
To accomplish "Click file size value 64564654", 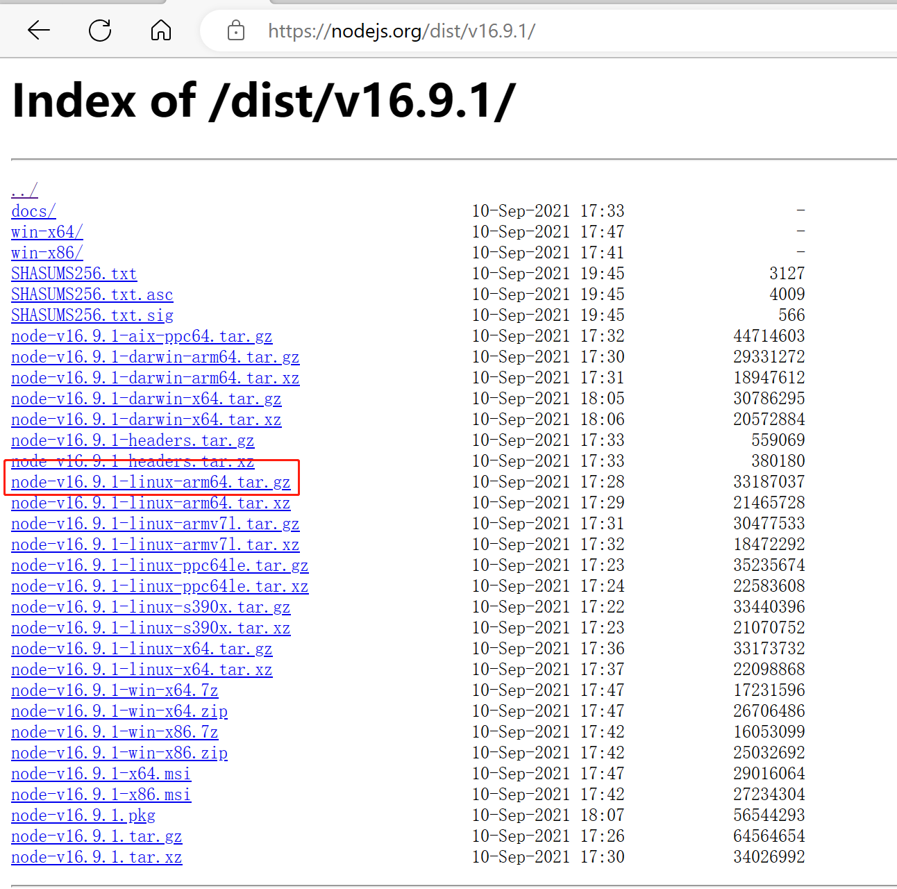I will pos(769,836).
